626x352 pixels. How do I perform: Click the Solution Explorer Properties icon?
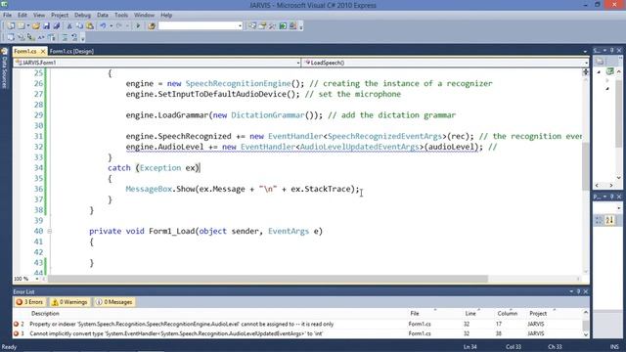point(600,62)
